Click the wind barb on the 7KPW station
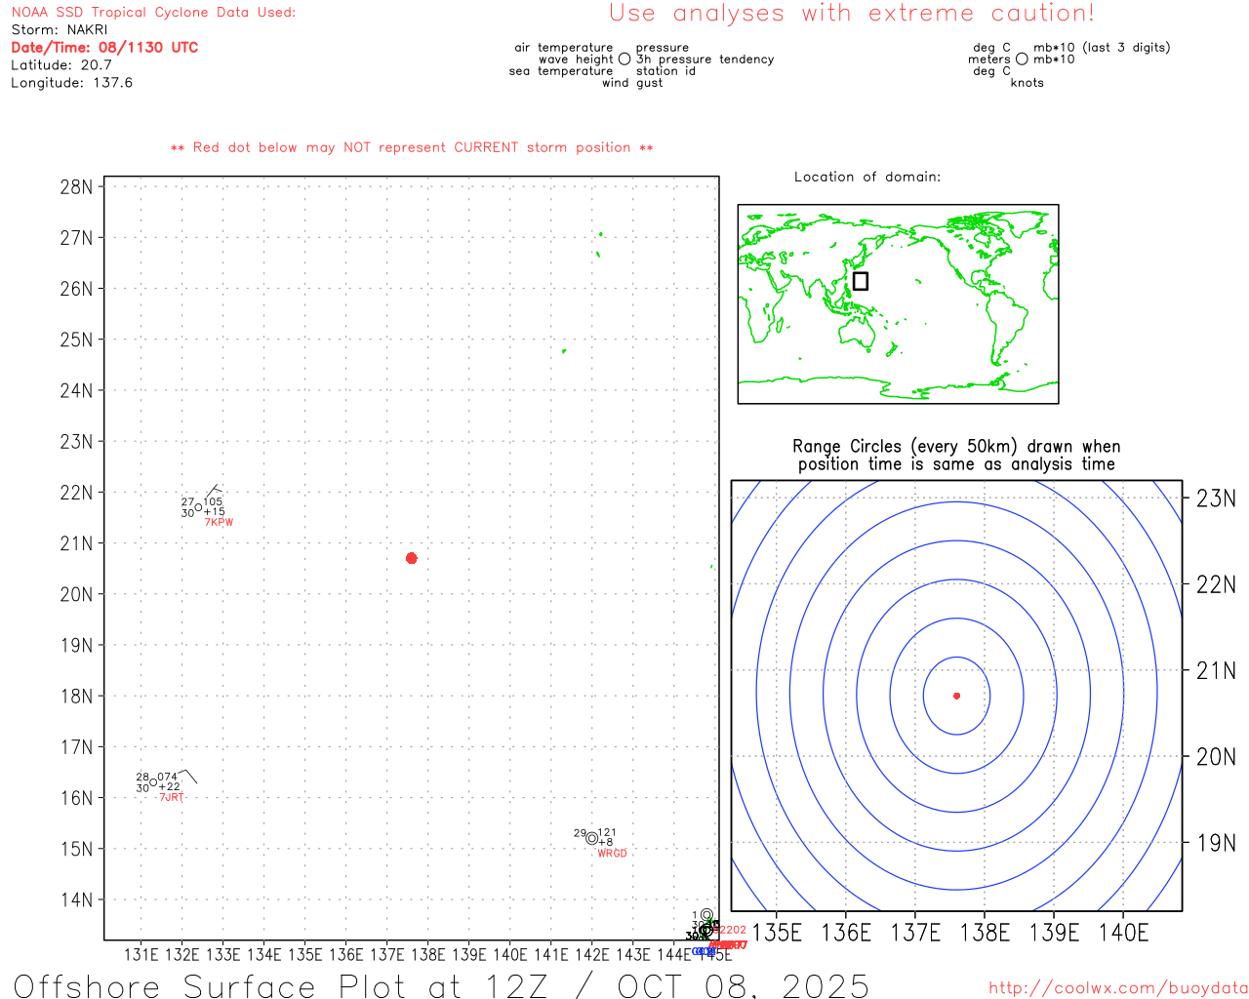 (212, 493)
